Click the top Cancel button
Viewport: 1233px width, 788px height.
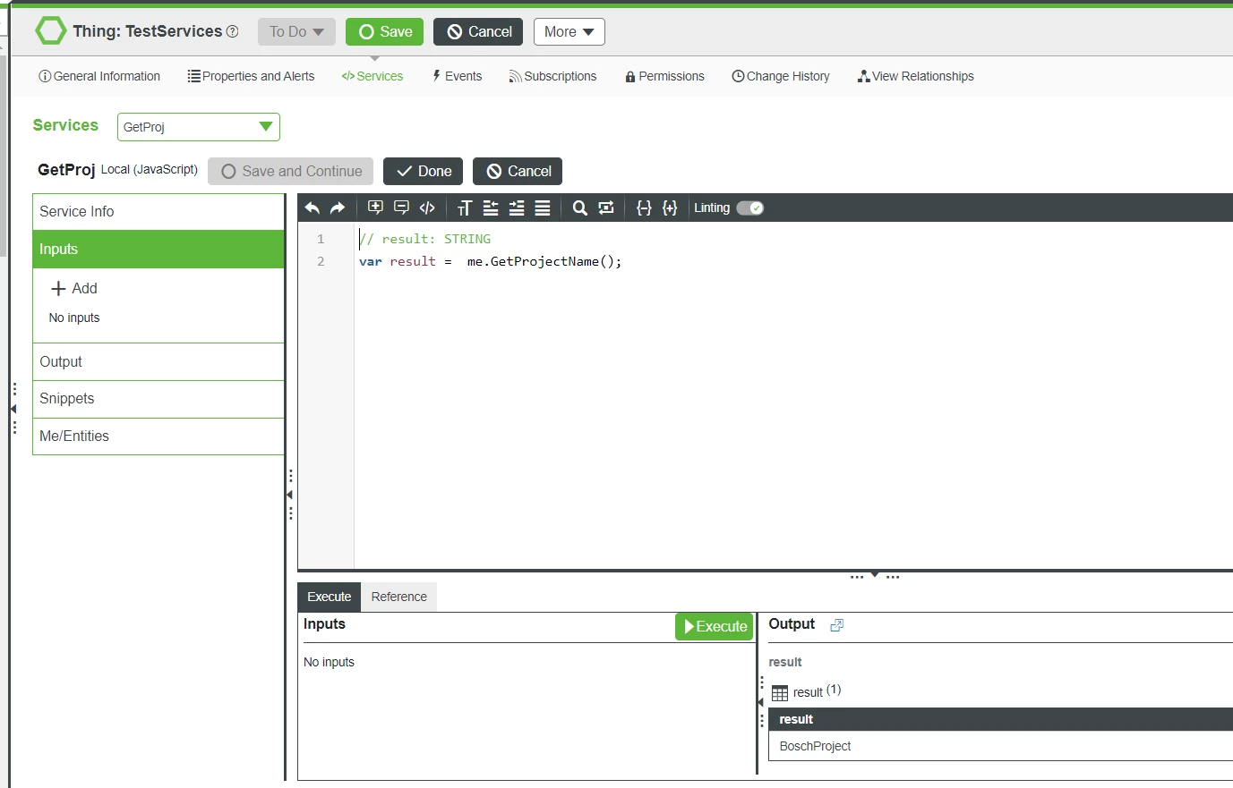pyautogui.click(x=478, y=31)
